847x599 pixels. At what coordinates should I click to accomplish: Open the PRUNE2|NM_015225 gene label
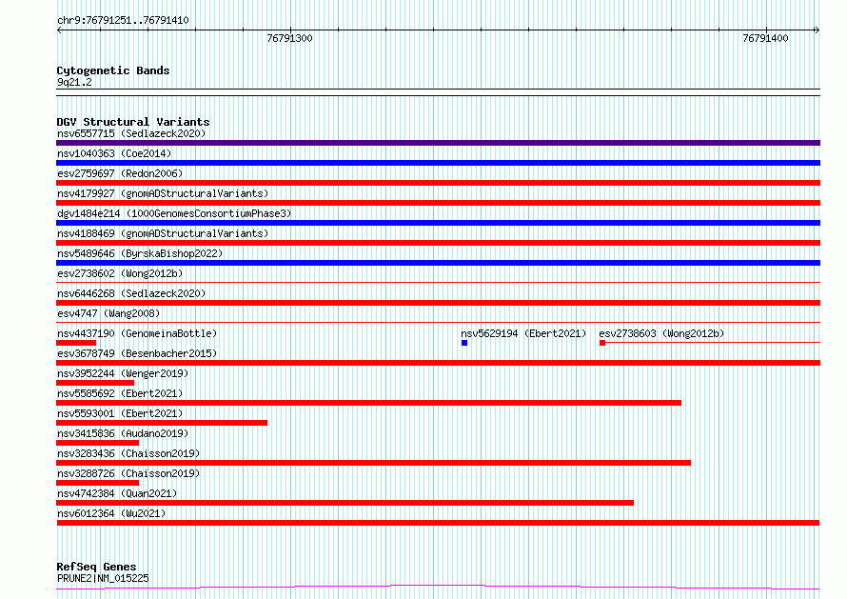pos(103,578)
